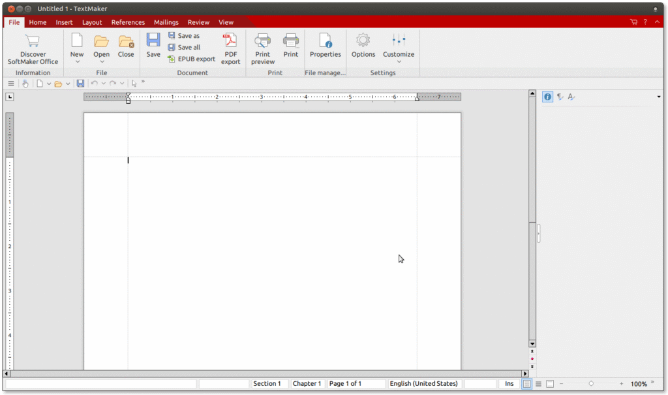Viewport: 668px width, 395px height.
Task: Toggle Ins insert mode in status bar
Action: 509,384
